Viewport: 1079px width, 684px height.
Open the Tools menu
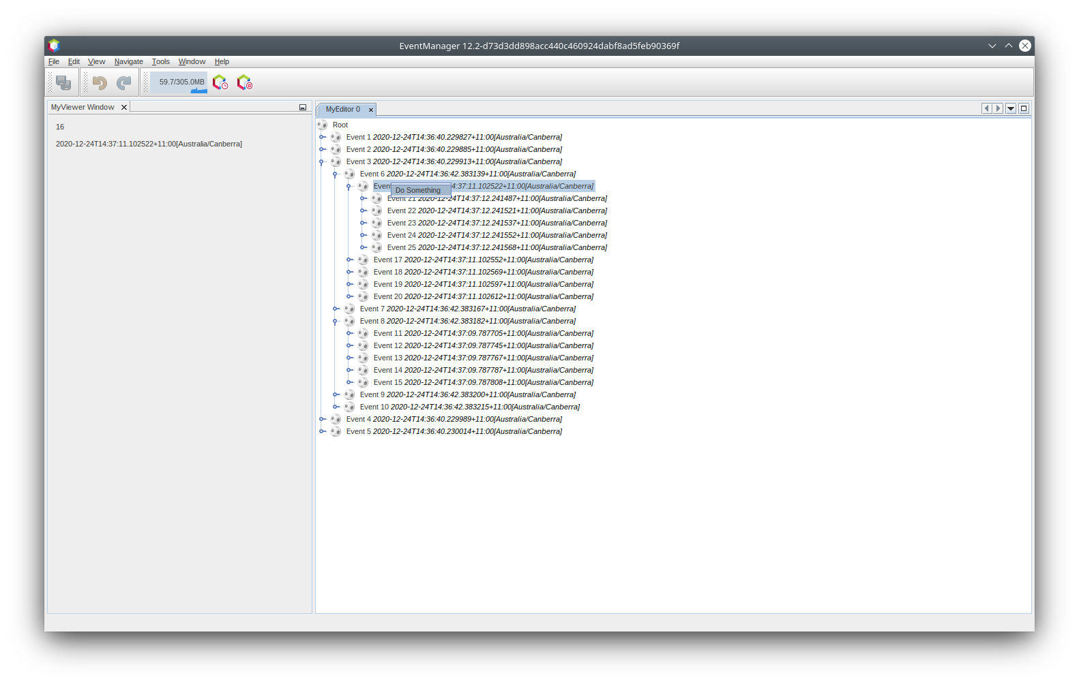[160, 61]
